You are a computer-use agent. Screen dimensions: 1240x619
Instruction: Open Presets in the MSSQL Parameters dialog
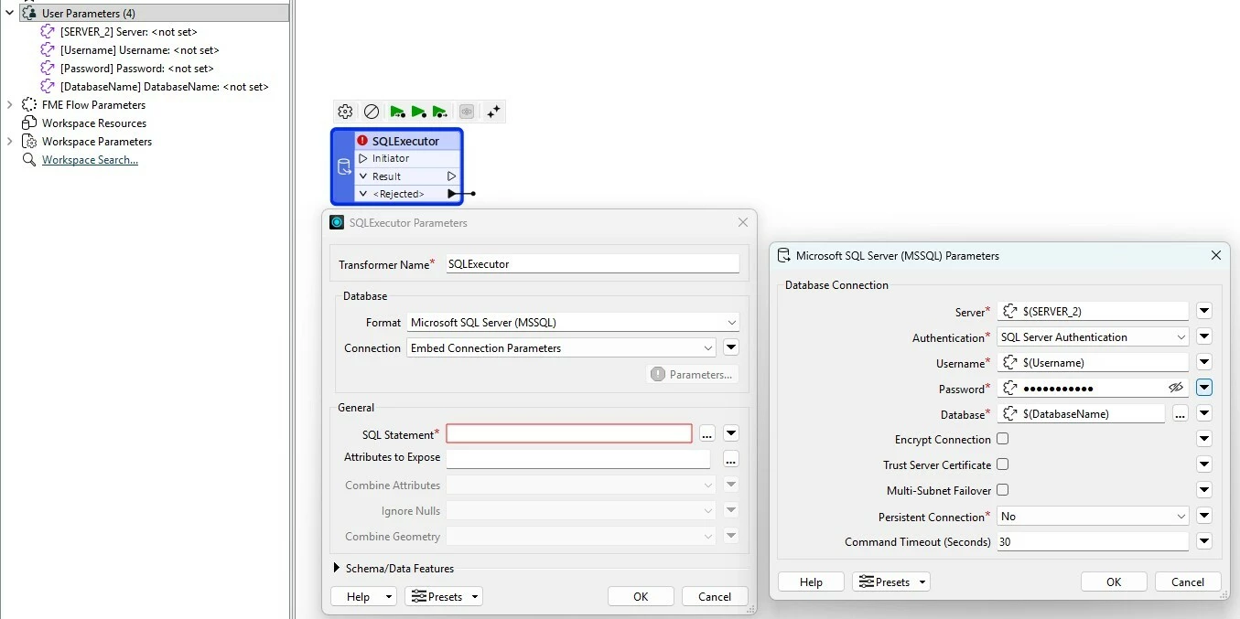pyautogui.click(x=890, y=582)
